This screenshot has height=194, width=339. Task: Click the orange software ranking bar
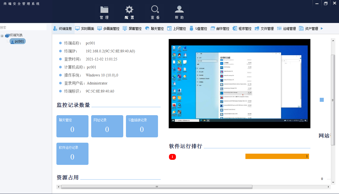click(277, 156)
